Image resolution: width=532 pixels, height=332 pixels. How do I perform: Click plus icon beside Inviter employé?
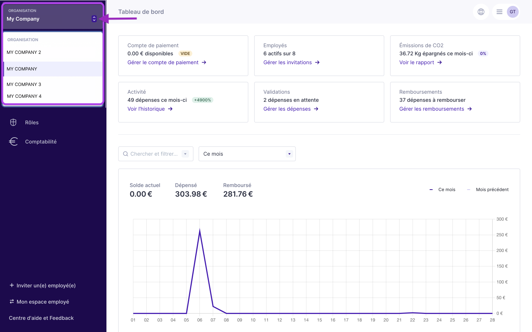pyautogui.click(x=12, y=285)
